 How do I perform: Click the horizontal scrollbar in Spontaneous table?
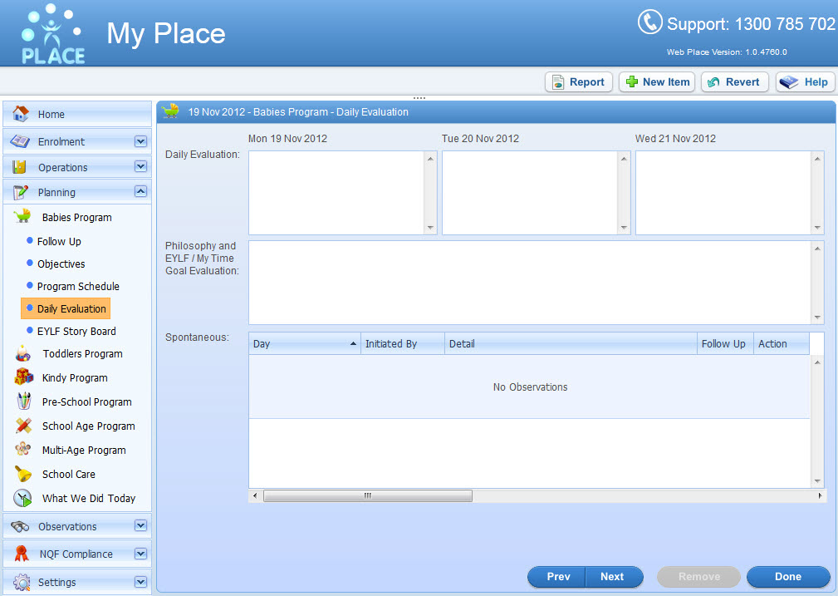click(367, 495)
